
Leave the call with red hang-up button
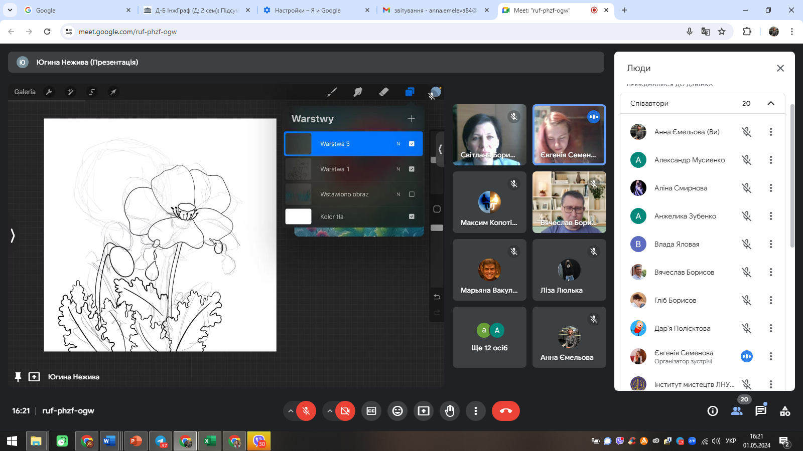506,411
